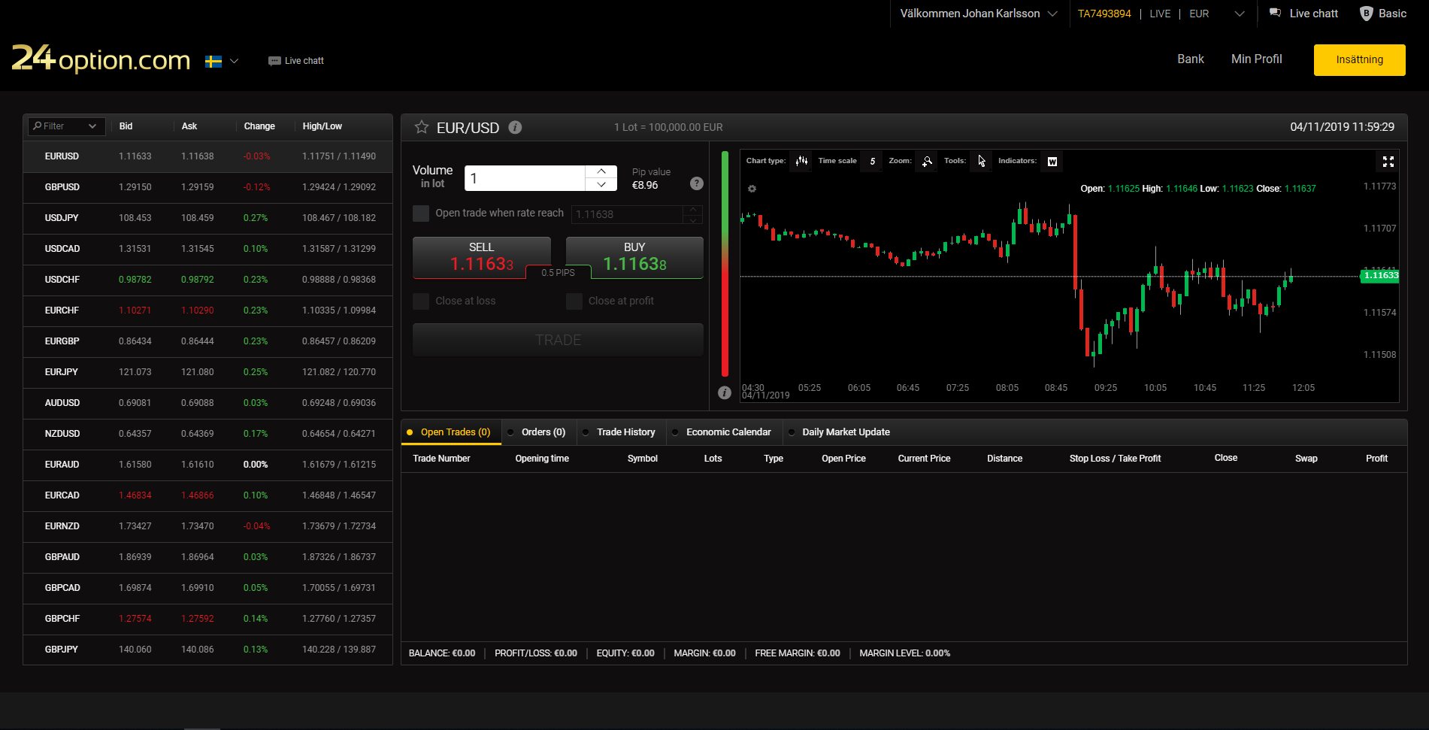
Task: Decrease volume lot with down arrow
Action: coord(601,185)
